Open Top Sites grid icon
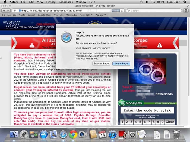This screenshot has width=190, height=142. coord(15,15)
